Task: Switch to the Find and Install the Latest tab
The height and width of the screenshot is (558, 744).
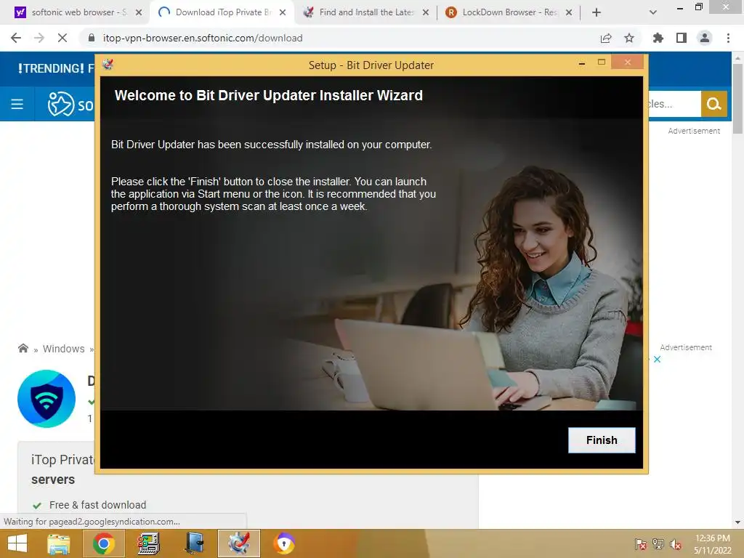Action: pyautogui.click(x=365, y=12)
